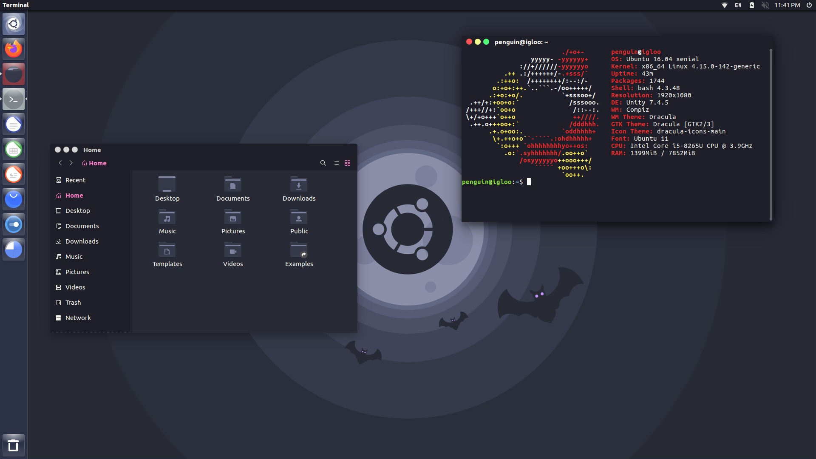Launch LibreOffice Writer from the dock
This screenshot has width=816, height=459.
point(14,124)
